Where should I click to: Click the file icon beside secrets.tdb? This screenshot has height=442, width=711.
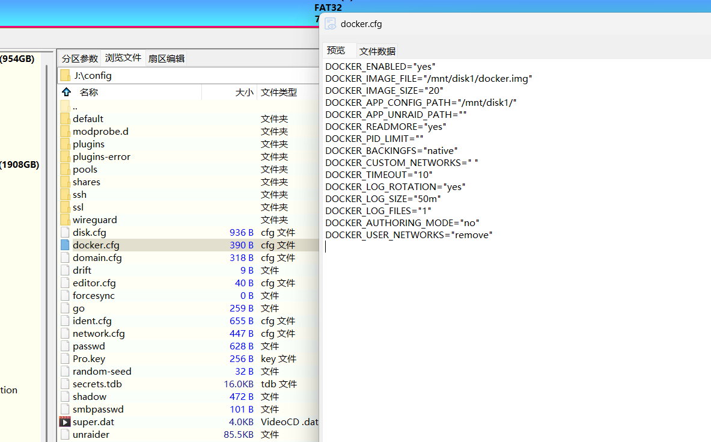point(66,384)
